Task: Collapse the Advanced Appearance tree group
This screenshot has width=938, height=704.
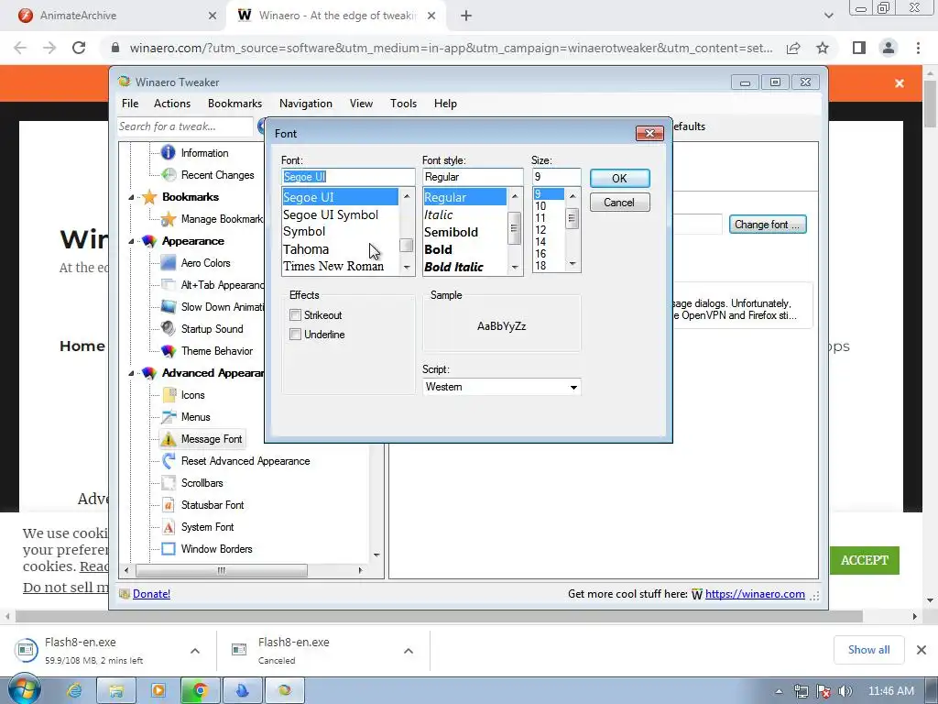Action: click(x=131, y=373)
